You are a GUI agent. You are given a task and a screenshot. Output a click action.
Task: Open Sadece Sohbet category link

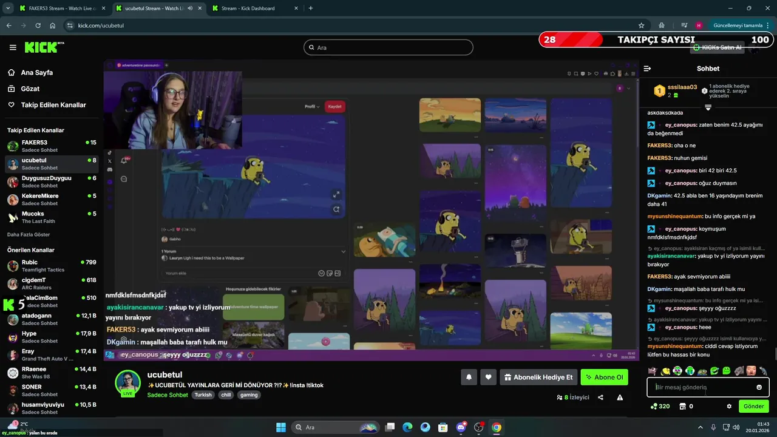pyautogui.click(x=168, y=395)
